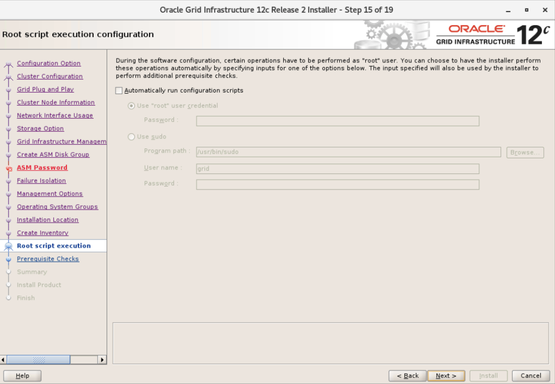Open the Configuration Option step
The image size is (555, 384).
(x=49, y=63)
